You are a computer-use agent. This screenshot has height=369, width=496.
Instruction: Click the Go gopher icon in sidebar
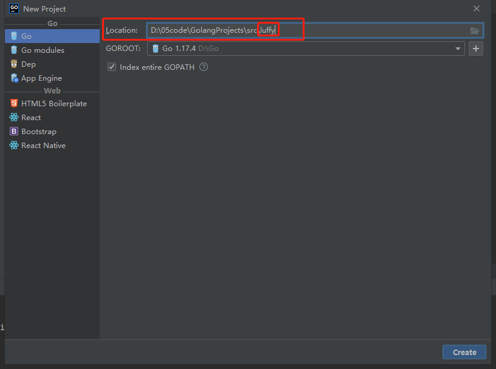pos(14,36)
